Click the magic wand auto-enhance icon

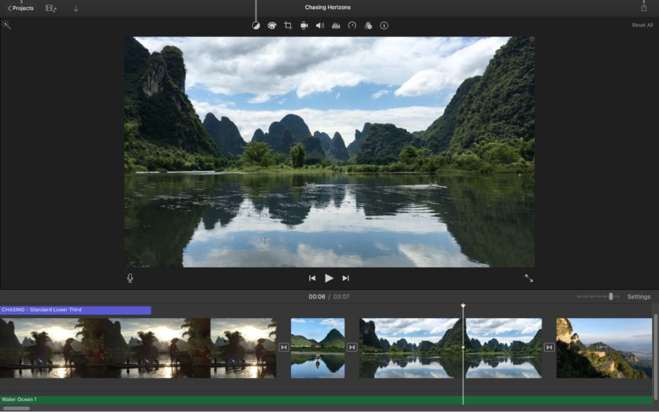6,25
